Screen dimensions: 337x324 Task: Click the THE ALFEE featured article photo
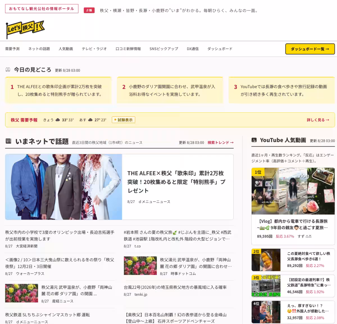[64, 187]
